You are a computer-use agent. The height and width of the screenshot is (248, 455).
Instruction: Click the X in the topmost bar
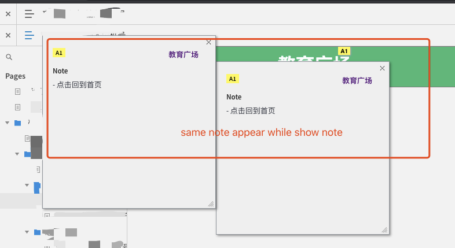[x=8, y=13]
